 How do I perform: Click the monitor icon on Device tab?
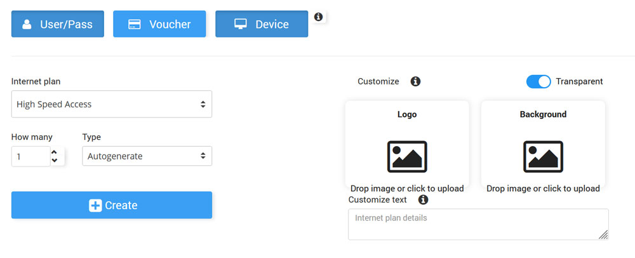click(240, 24)
